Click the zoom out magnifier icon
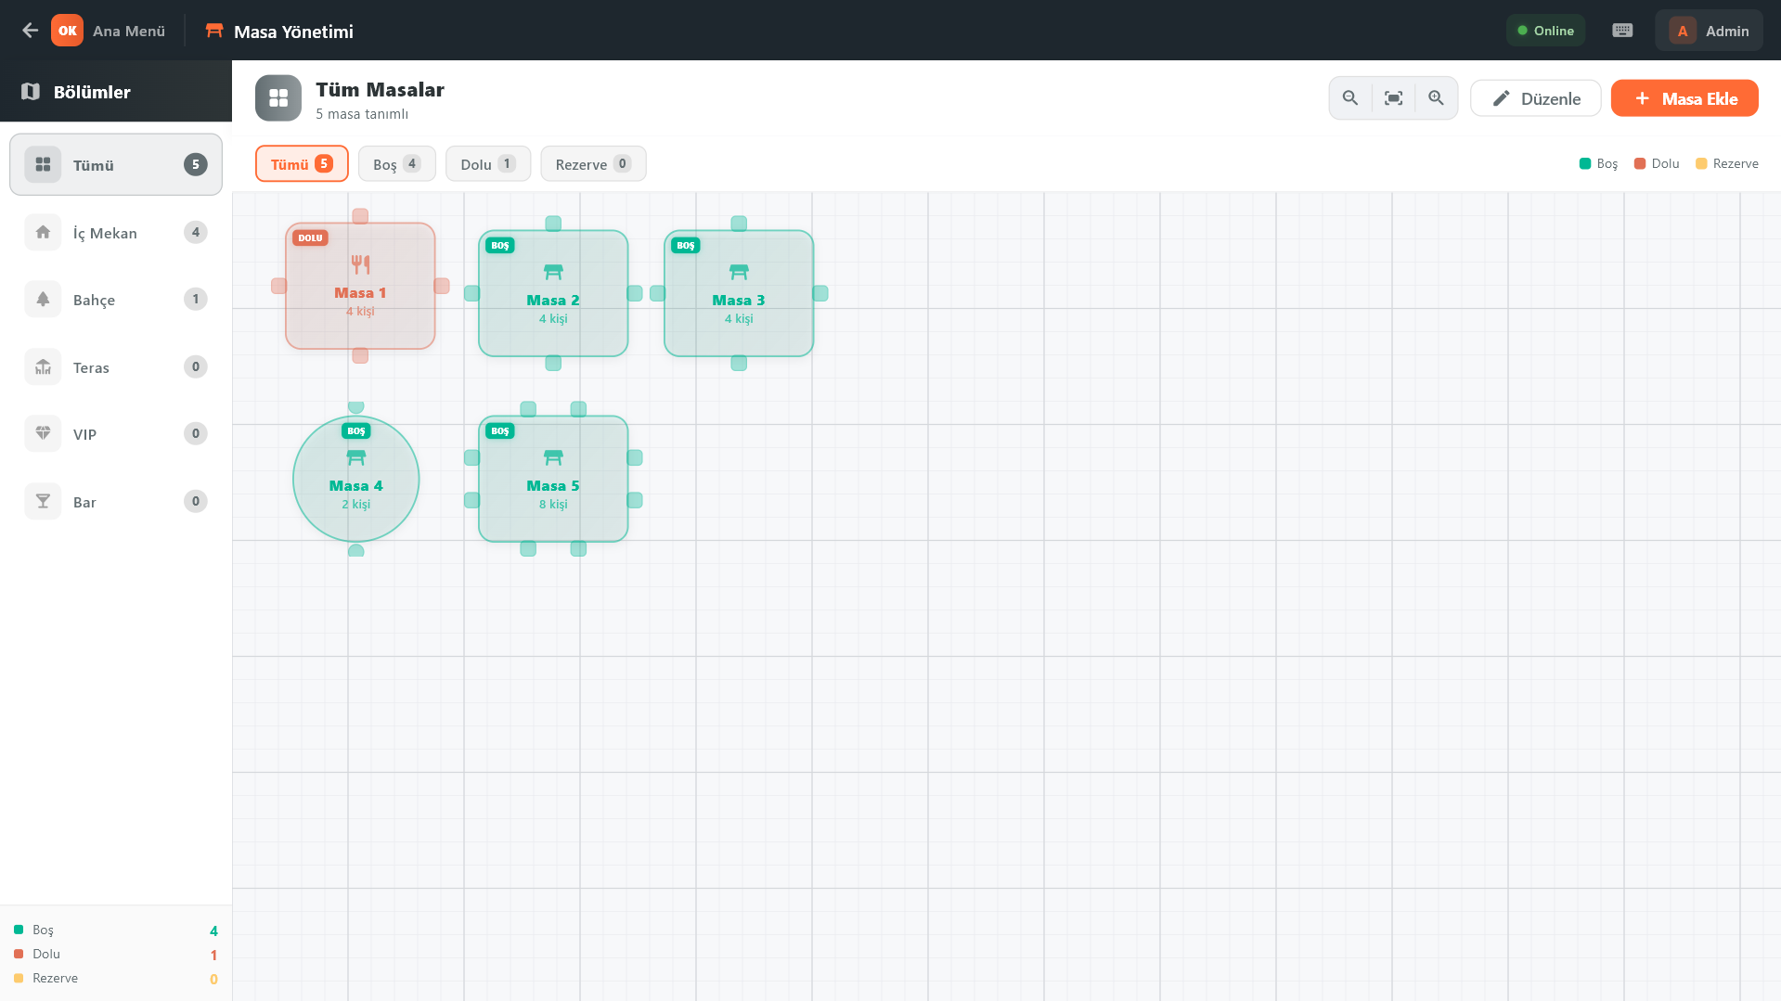1781x1001 pixels. click(1350, 98)
